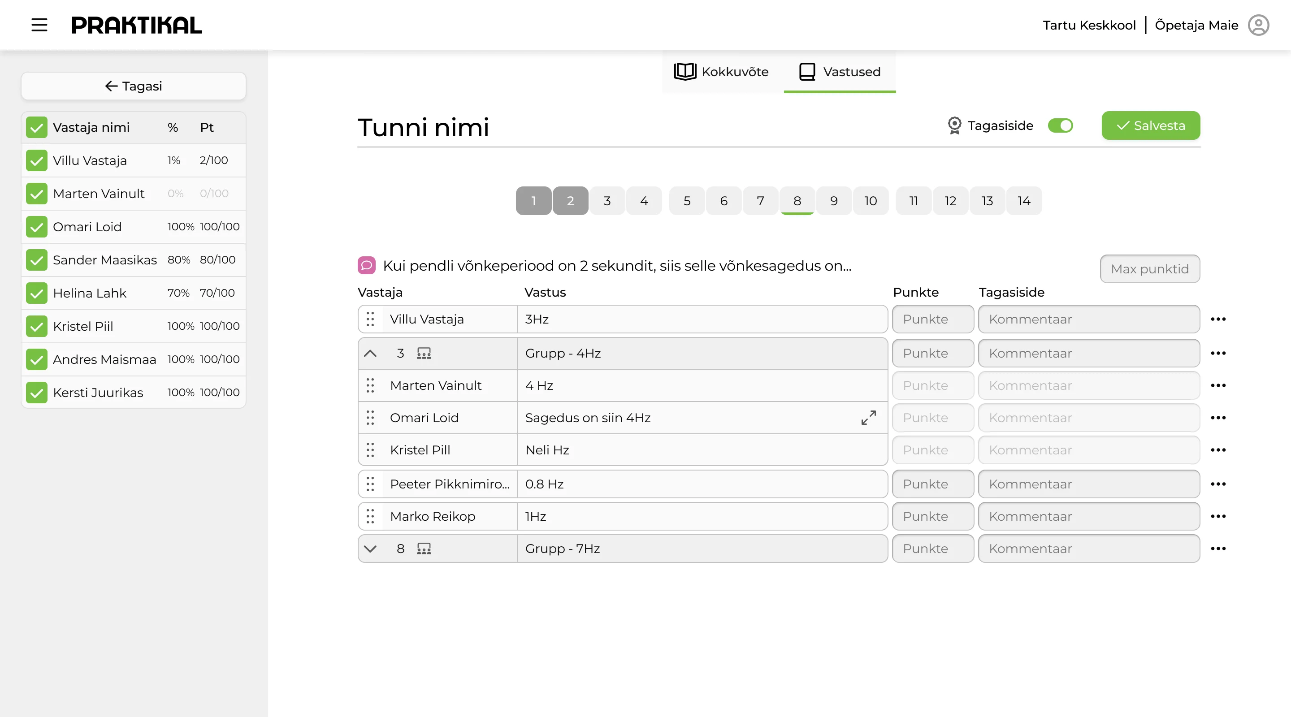The height and width of the screenshot is (717, 1291).
Task: Go to question 1
Action: tap(533, 201)
